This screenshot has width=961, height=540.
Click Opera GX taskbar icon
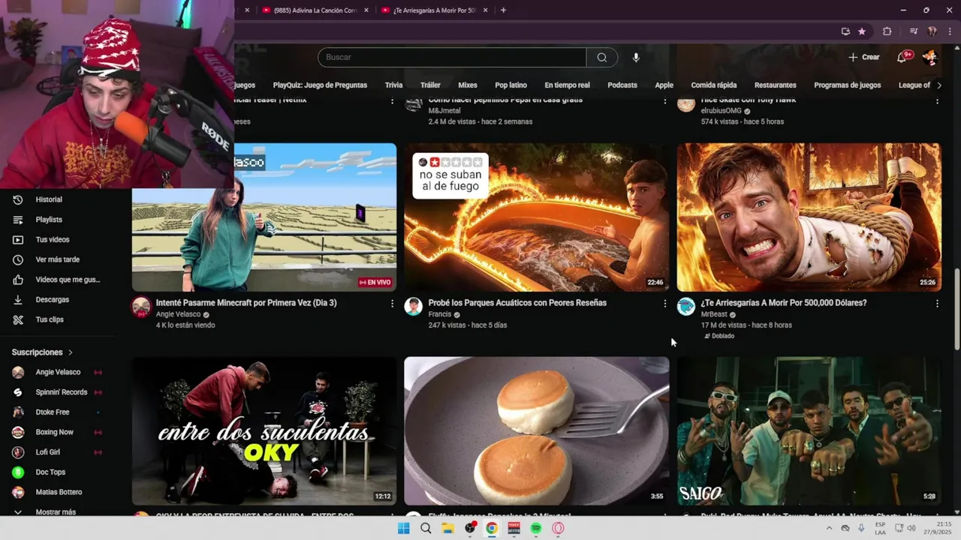pyautogui.click(x=558, y=528)
